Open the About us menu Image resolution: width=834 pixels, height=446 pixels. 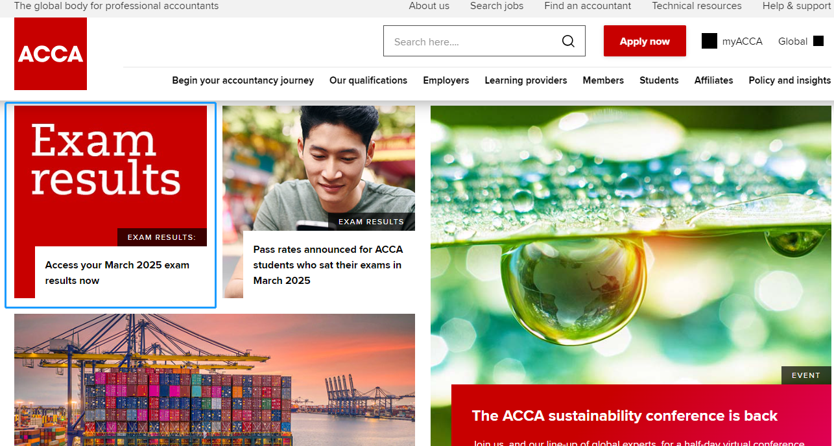[429, 6]
